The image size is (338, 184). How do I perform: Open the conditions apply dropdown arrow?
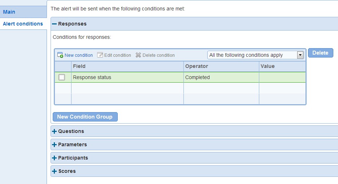click(x=300, y=55)
